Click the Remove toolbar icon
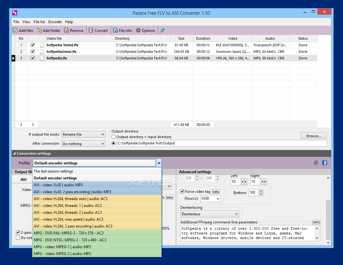The height and width of the screenshot is (265, 343). pos(66,30)
